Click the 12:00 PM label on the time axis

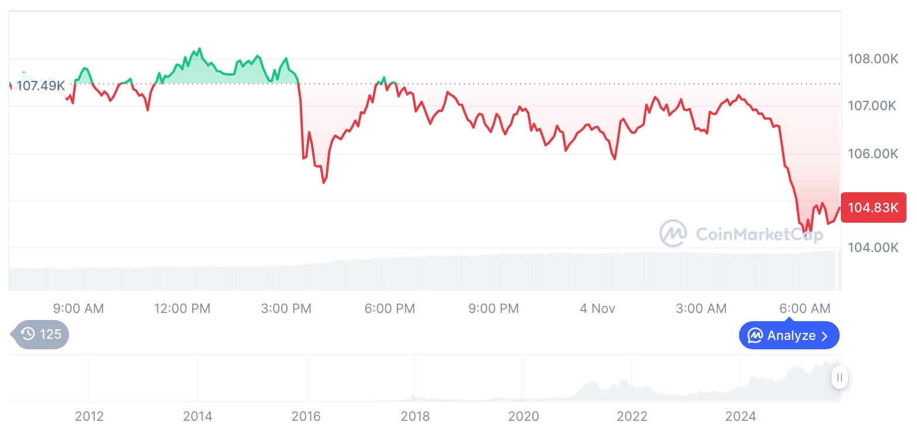(x=182, y=308)
